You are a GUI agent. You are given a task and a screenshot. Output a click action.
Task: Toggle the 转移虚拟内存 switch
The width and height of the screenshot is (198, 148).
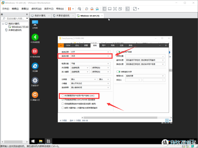point(118,72)
